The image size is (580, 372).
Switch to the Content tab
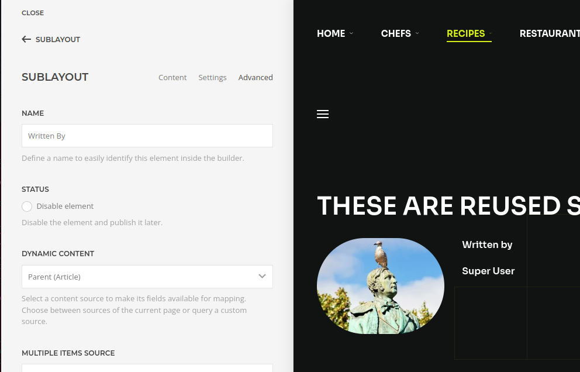[x=172, y=77]
